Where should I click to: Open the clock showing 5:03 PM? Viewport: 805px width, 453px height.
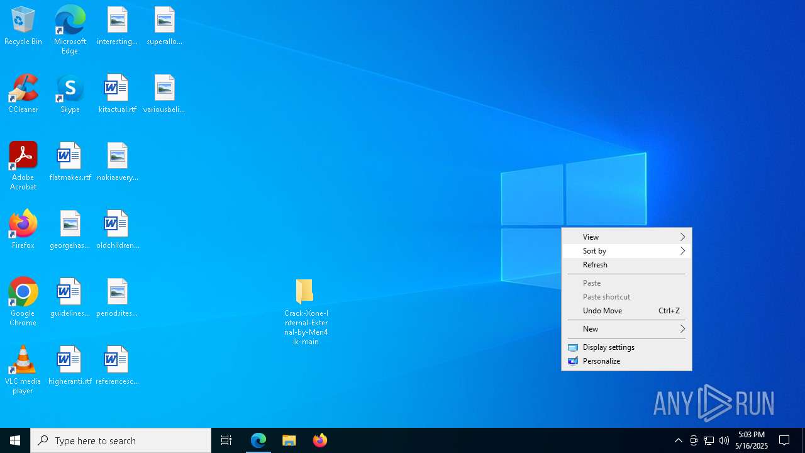pos(752,440)
